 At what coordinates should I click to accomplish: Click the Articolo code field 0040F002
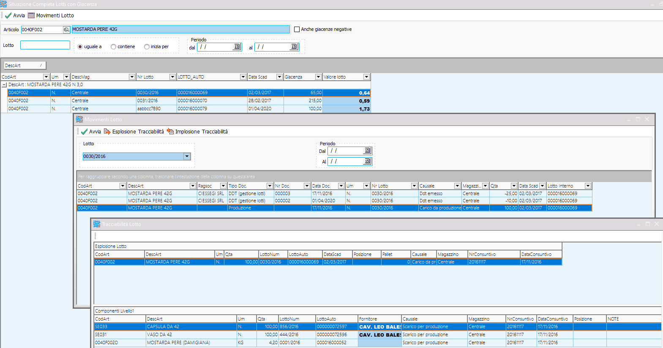click(x=42, y=30)
